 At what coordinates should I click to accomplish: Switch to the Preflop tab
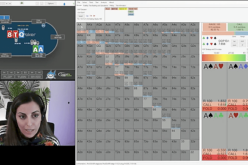pyautogui.click(x=112, y=6)
